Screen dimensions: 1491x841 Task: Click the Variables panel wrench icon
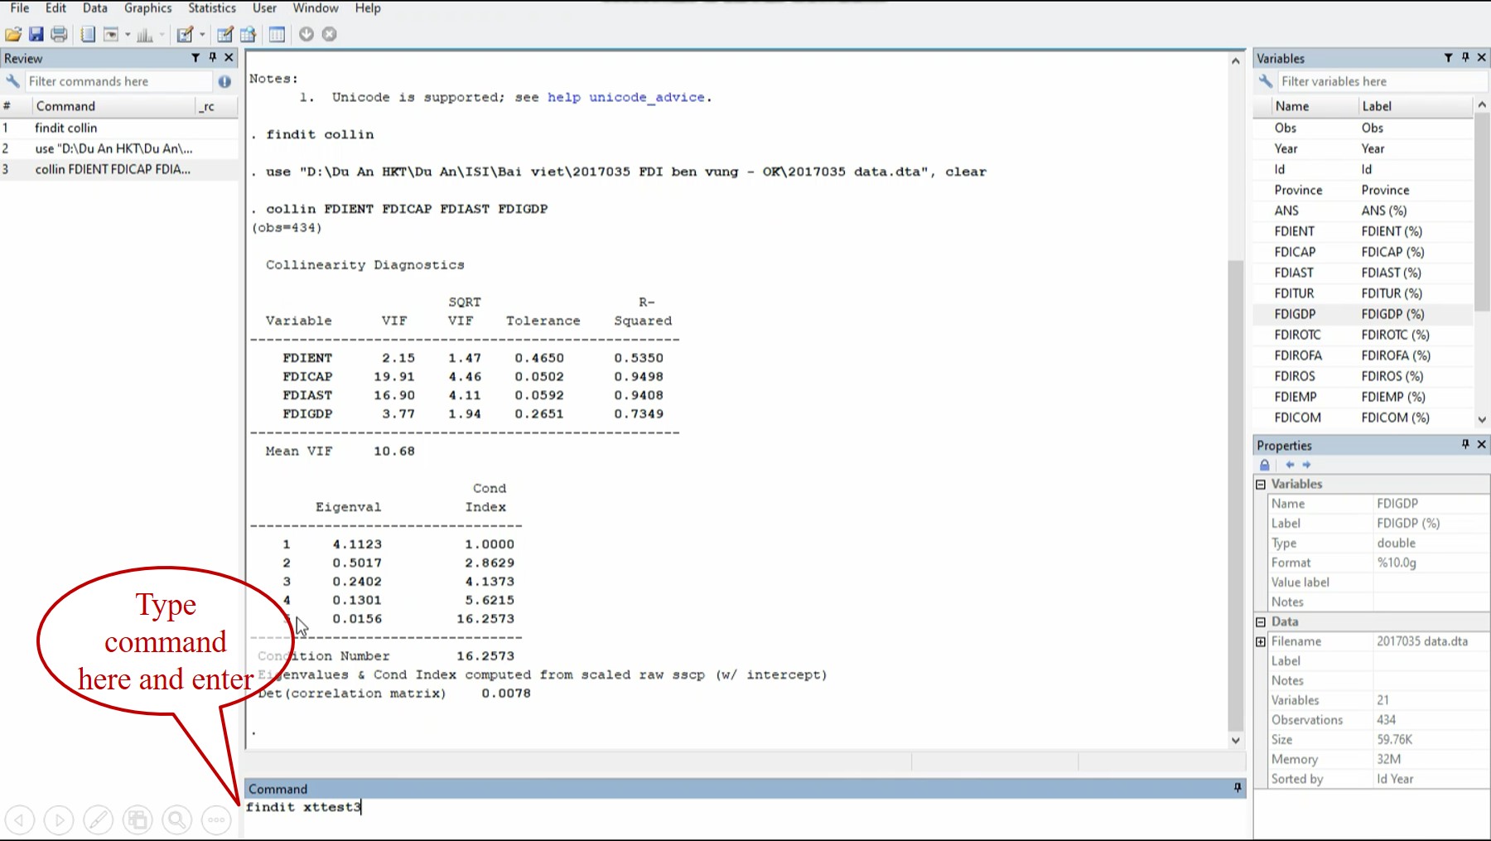coord(1265,81)
